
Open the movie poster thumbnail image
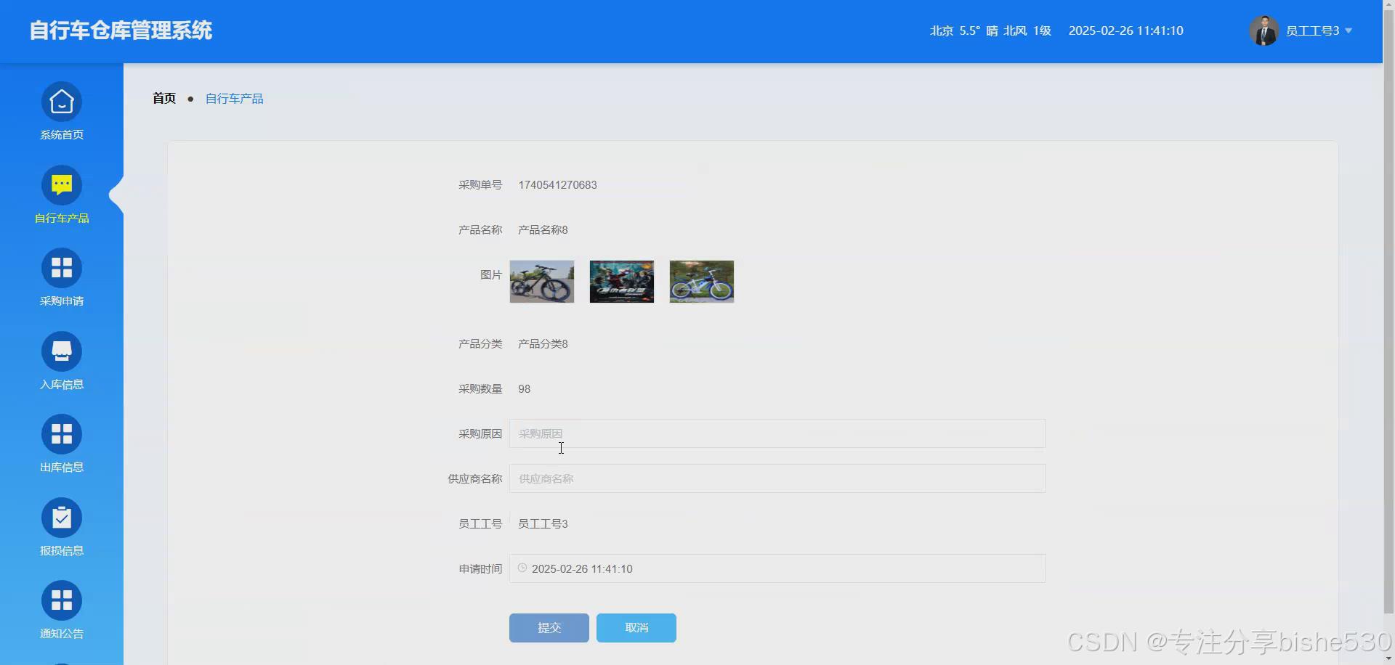tap(622, 282)
